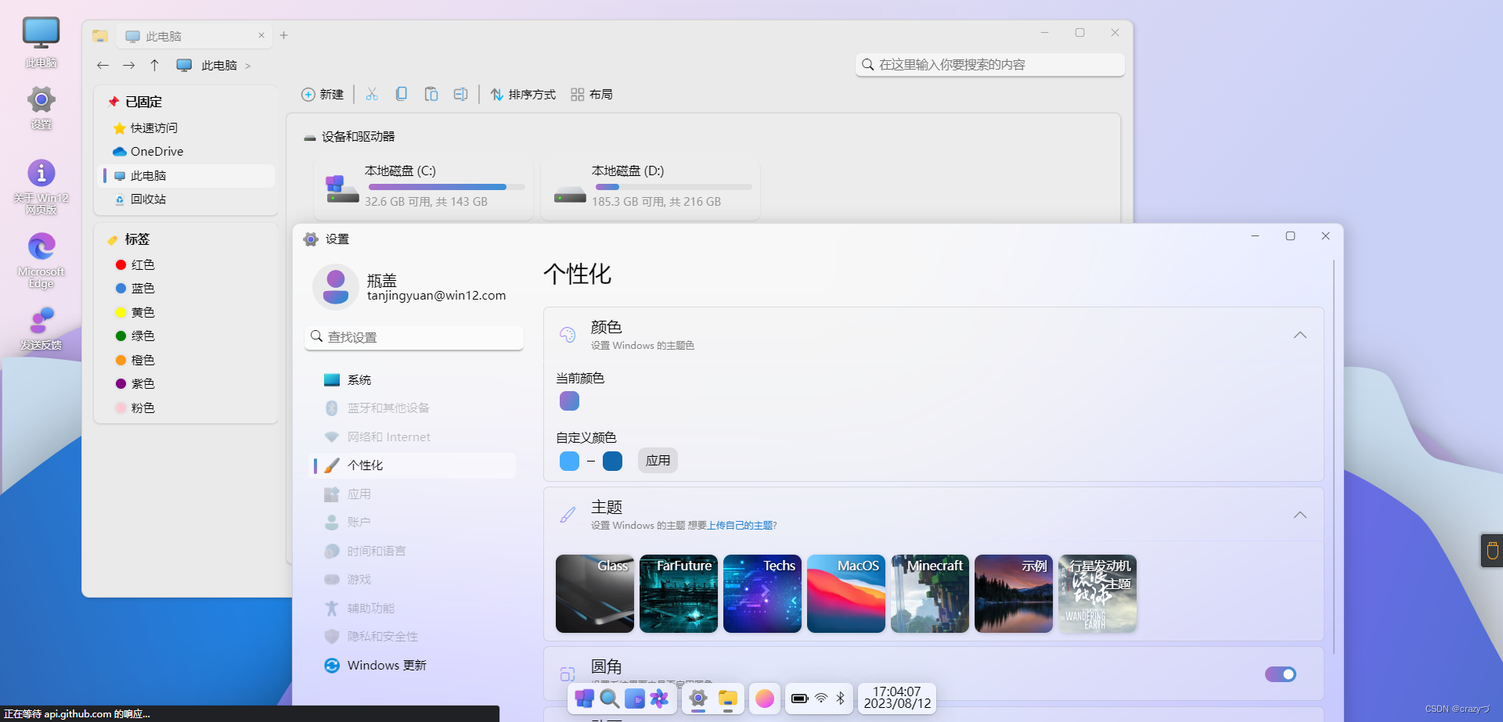Open the 新建 menu in Explorer
This screenshot has height=722, width=1503.
[x=323, y=94]
